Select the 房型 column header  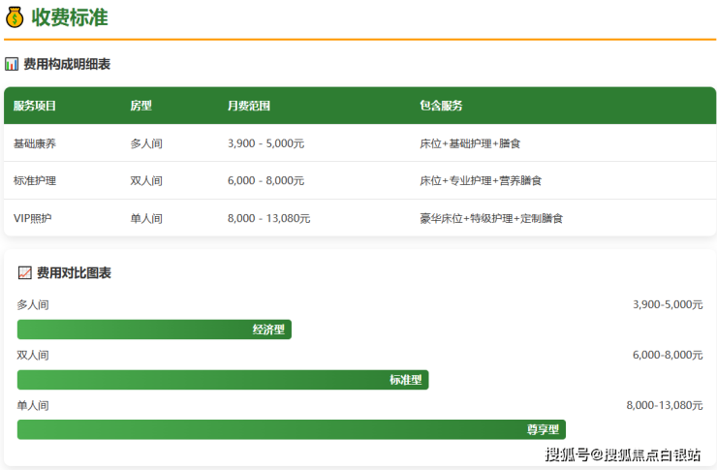pyautogui.click(x=141, y=106)
